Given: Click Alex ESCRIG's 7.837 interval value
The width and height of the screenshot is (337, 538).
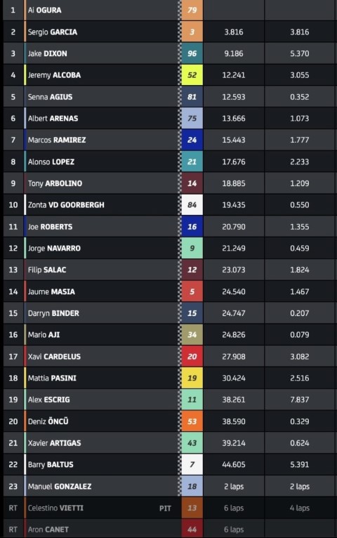Looking at the screenshot, I should (300, 400).
